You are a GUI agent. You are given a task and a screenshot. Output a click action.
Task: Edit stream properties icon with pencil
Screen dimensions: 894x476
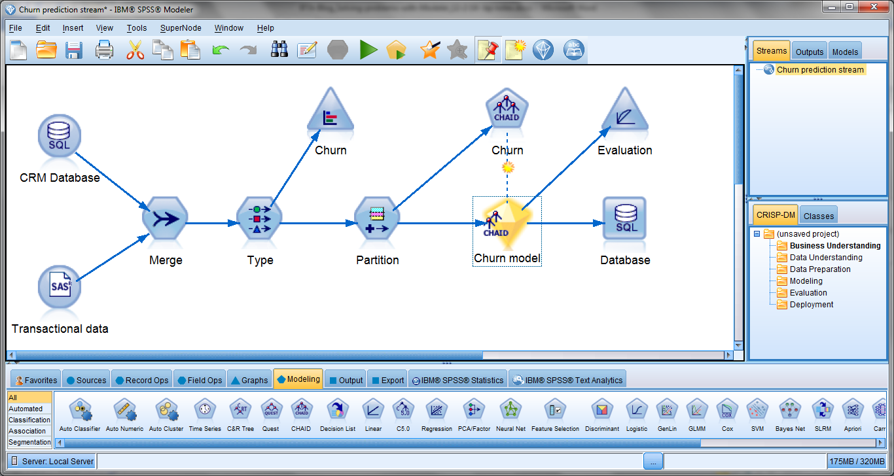pos(307,50)
